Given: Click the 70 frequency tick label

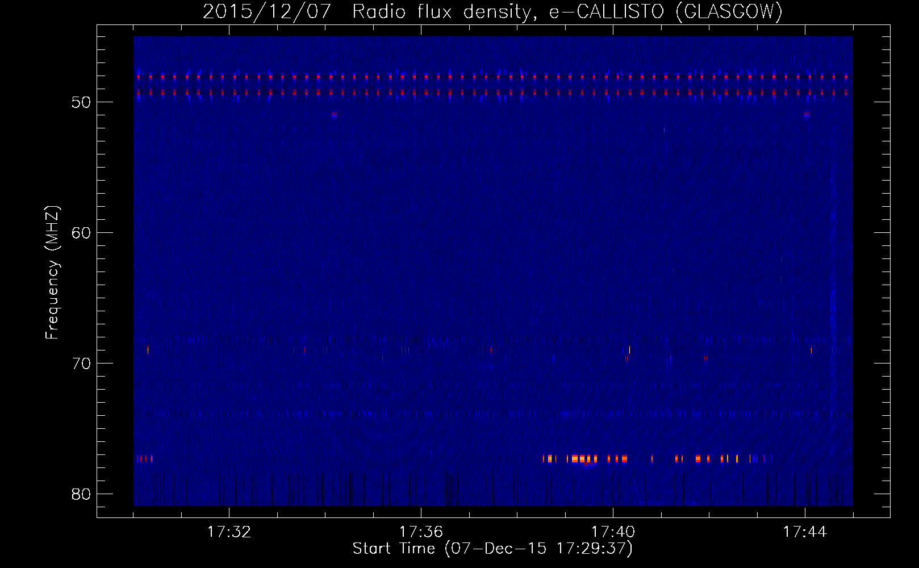Looking at the screenshot, I should (82, 364).
